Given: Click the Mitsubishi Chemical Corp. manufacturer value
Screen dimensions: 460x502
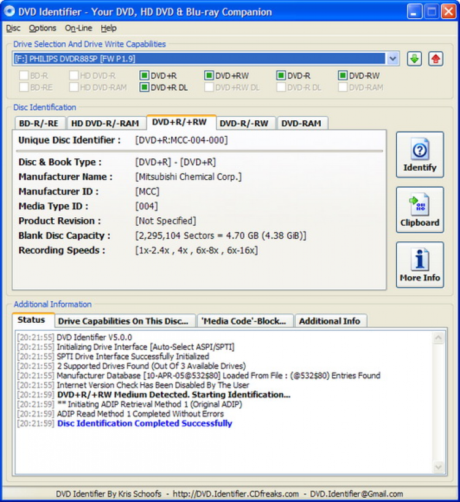Looking at the screenshot, I should (188, 177).
